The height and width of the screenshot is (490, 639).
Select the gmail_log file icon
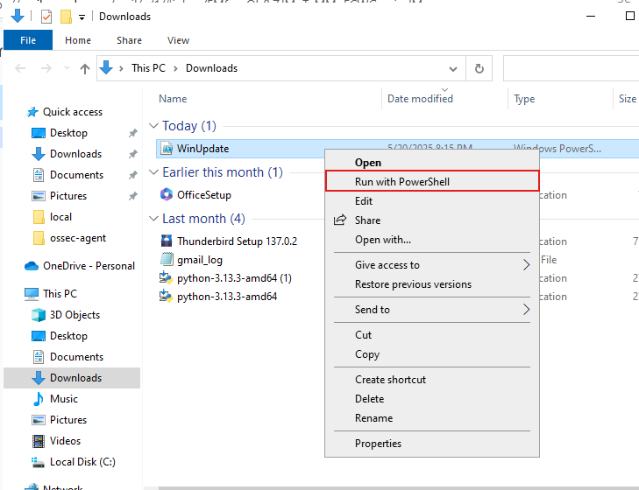pyautogui.click(x=167, y=259)
